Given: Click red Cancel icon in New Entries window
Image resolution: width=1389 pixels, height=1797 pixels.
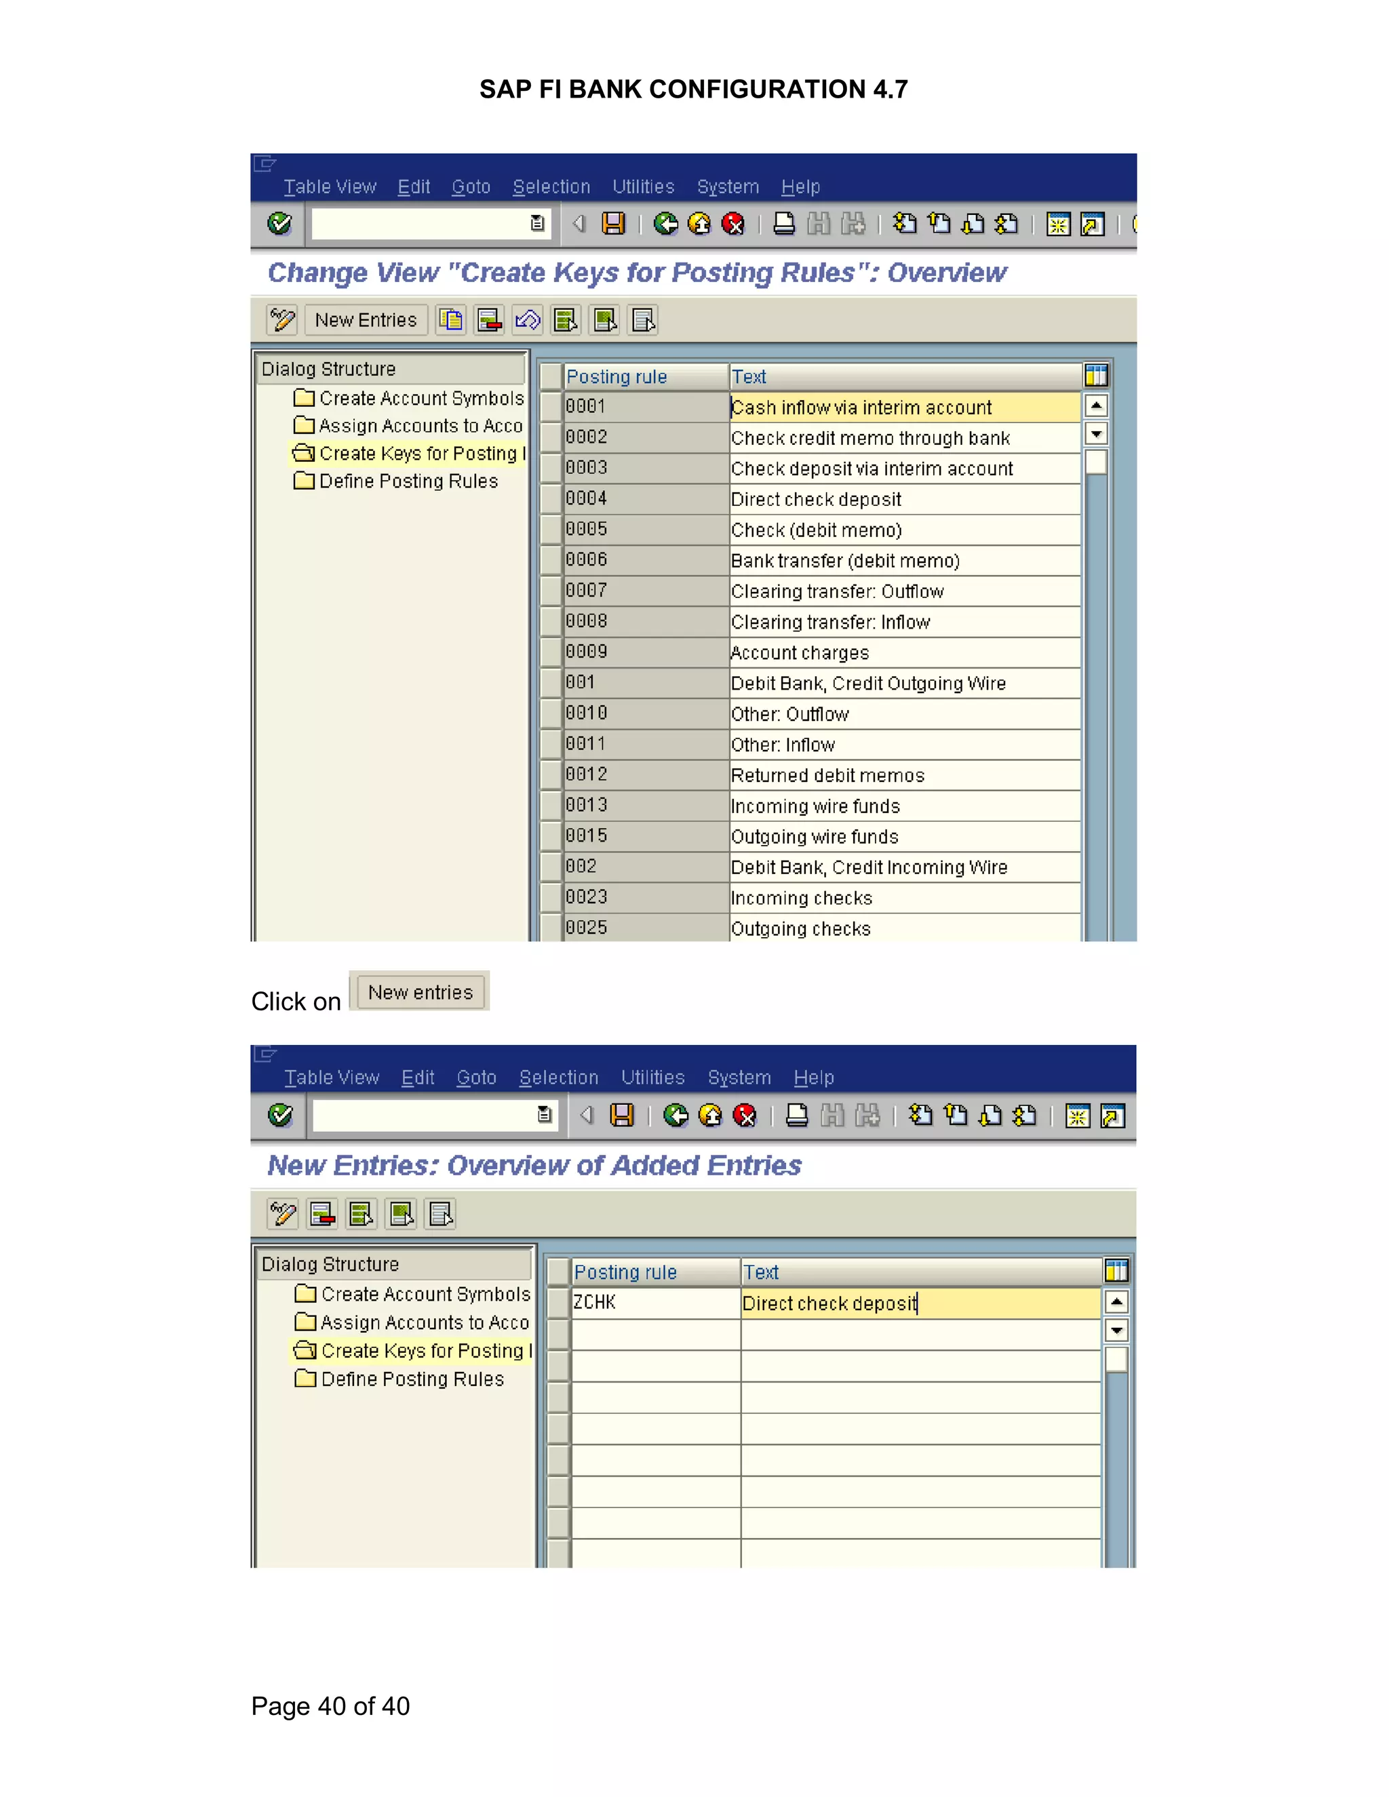Looking at the screenshot, I should click(745, 1115).
